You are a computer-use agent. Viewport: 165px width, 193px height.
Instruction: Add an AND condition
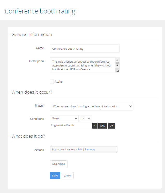pyautogui.click(x=103, y=125)
